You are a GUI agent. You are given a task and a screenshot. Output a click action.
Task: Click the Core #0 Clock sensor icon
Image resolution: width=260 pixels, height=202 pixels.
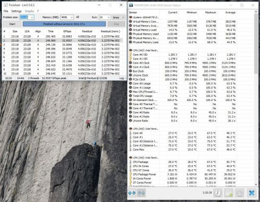(x=131, y=63)
